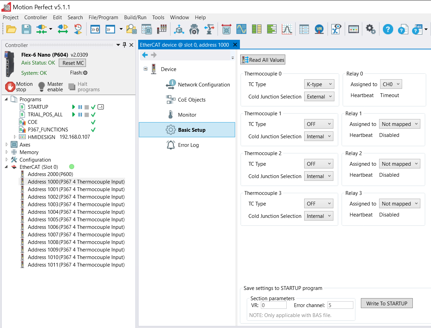Open the Project menu
This screenshot has width=431, height=328.
coord(11,17)
